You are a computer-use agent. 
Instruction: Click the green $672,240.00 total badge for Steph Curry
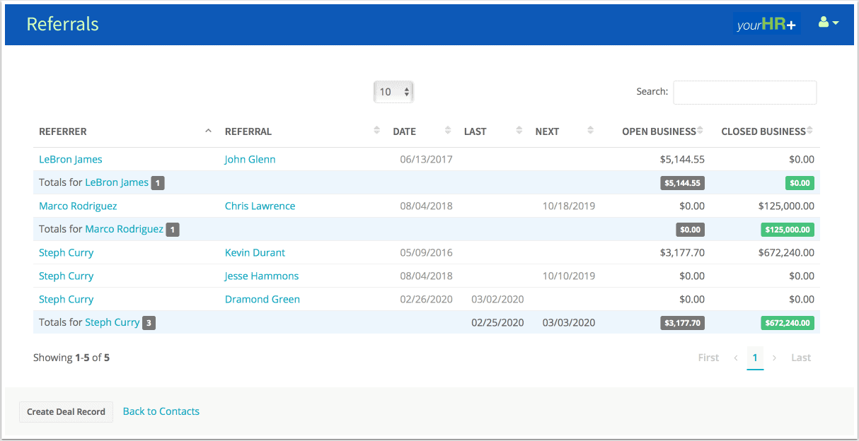[x=788, y=323]
